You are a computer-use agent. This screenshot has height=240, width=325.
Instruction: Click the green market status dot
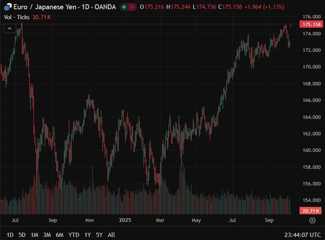[x=124, y=7]
